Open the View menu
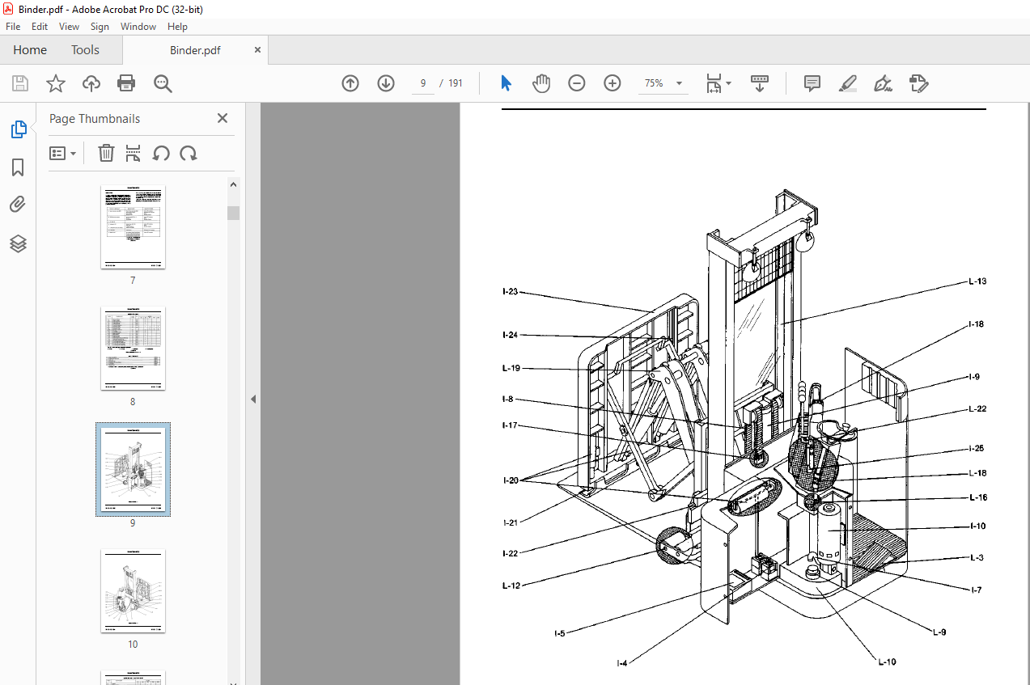This screenshot has width=1030, height=685. tap(69, 27)
